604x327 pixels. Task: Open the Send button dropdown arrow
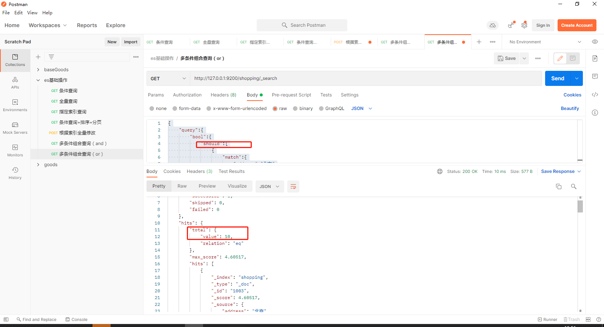coord(577,78)
